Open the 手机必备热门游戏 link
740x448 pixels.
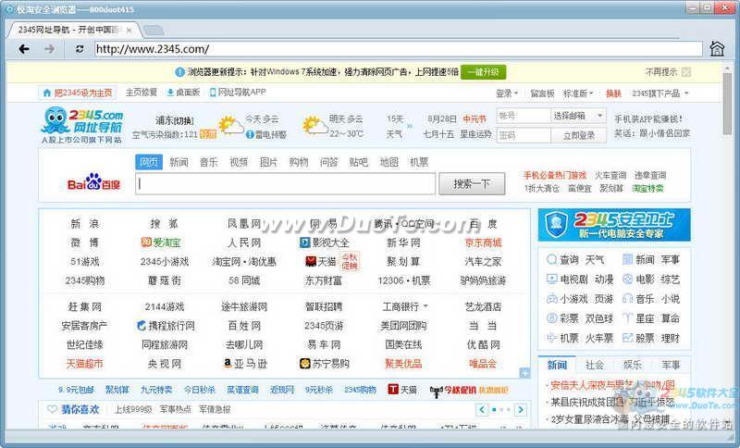(x=554, y=175)
